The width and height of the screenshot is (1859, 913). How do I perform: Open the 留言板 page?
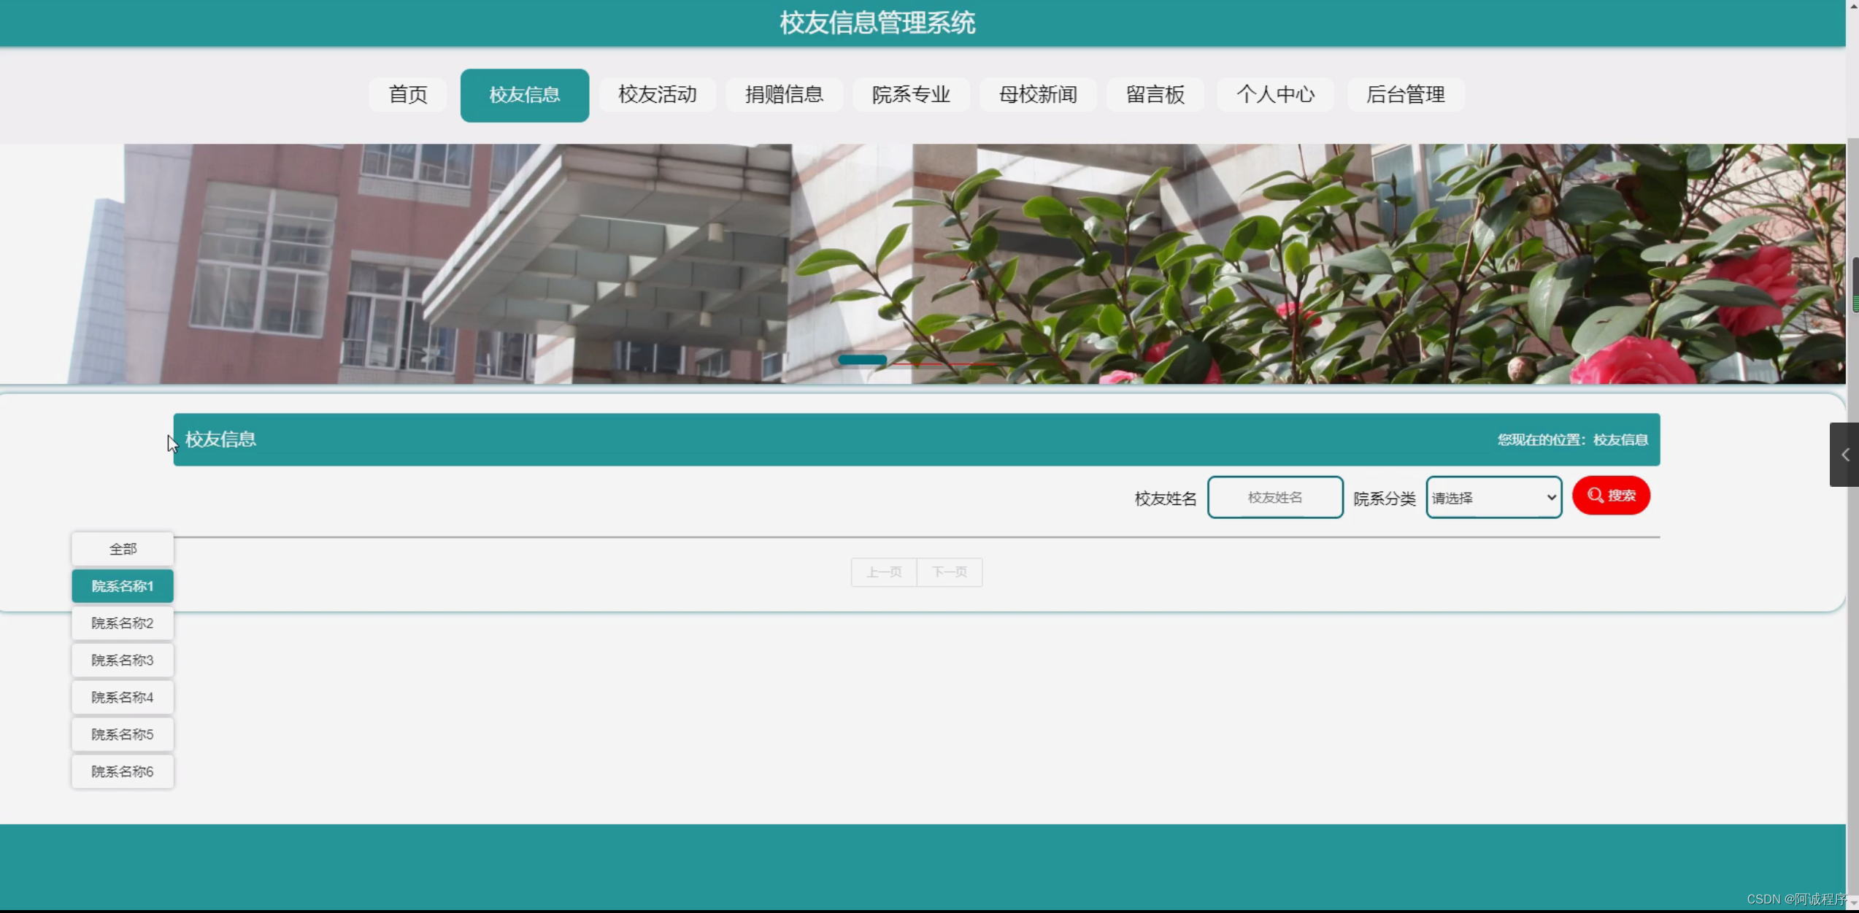tap(1154, 94)
